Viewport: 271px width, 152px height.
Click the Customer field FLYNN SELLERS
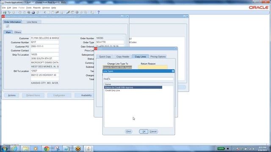coord(45,38)
